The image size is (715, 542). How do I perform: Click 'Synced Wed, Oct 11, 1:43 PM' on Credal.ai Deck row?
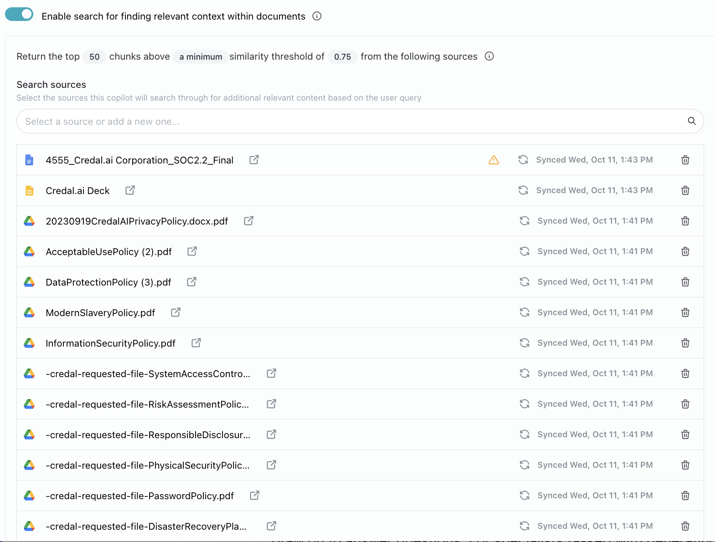(594, 190)
